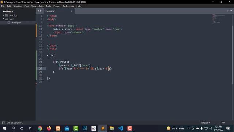234x132 pixels.
Task: Open Task View from the taskbar
Action: pos(31,128)
